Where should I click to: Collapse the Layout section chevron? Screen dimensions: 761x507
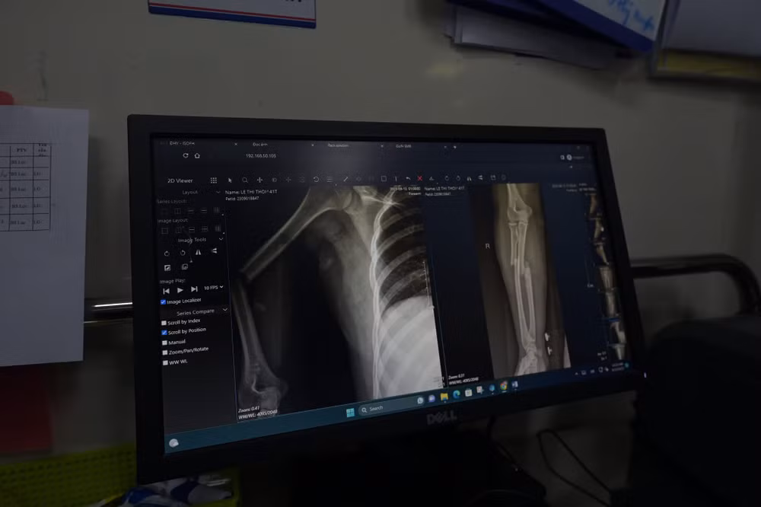pos(218,192)
